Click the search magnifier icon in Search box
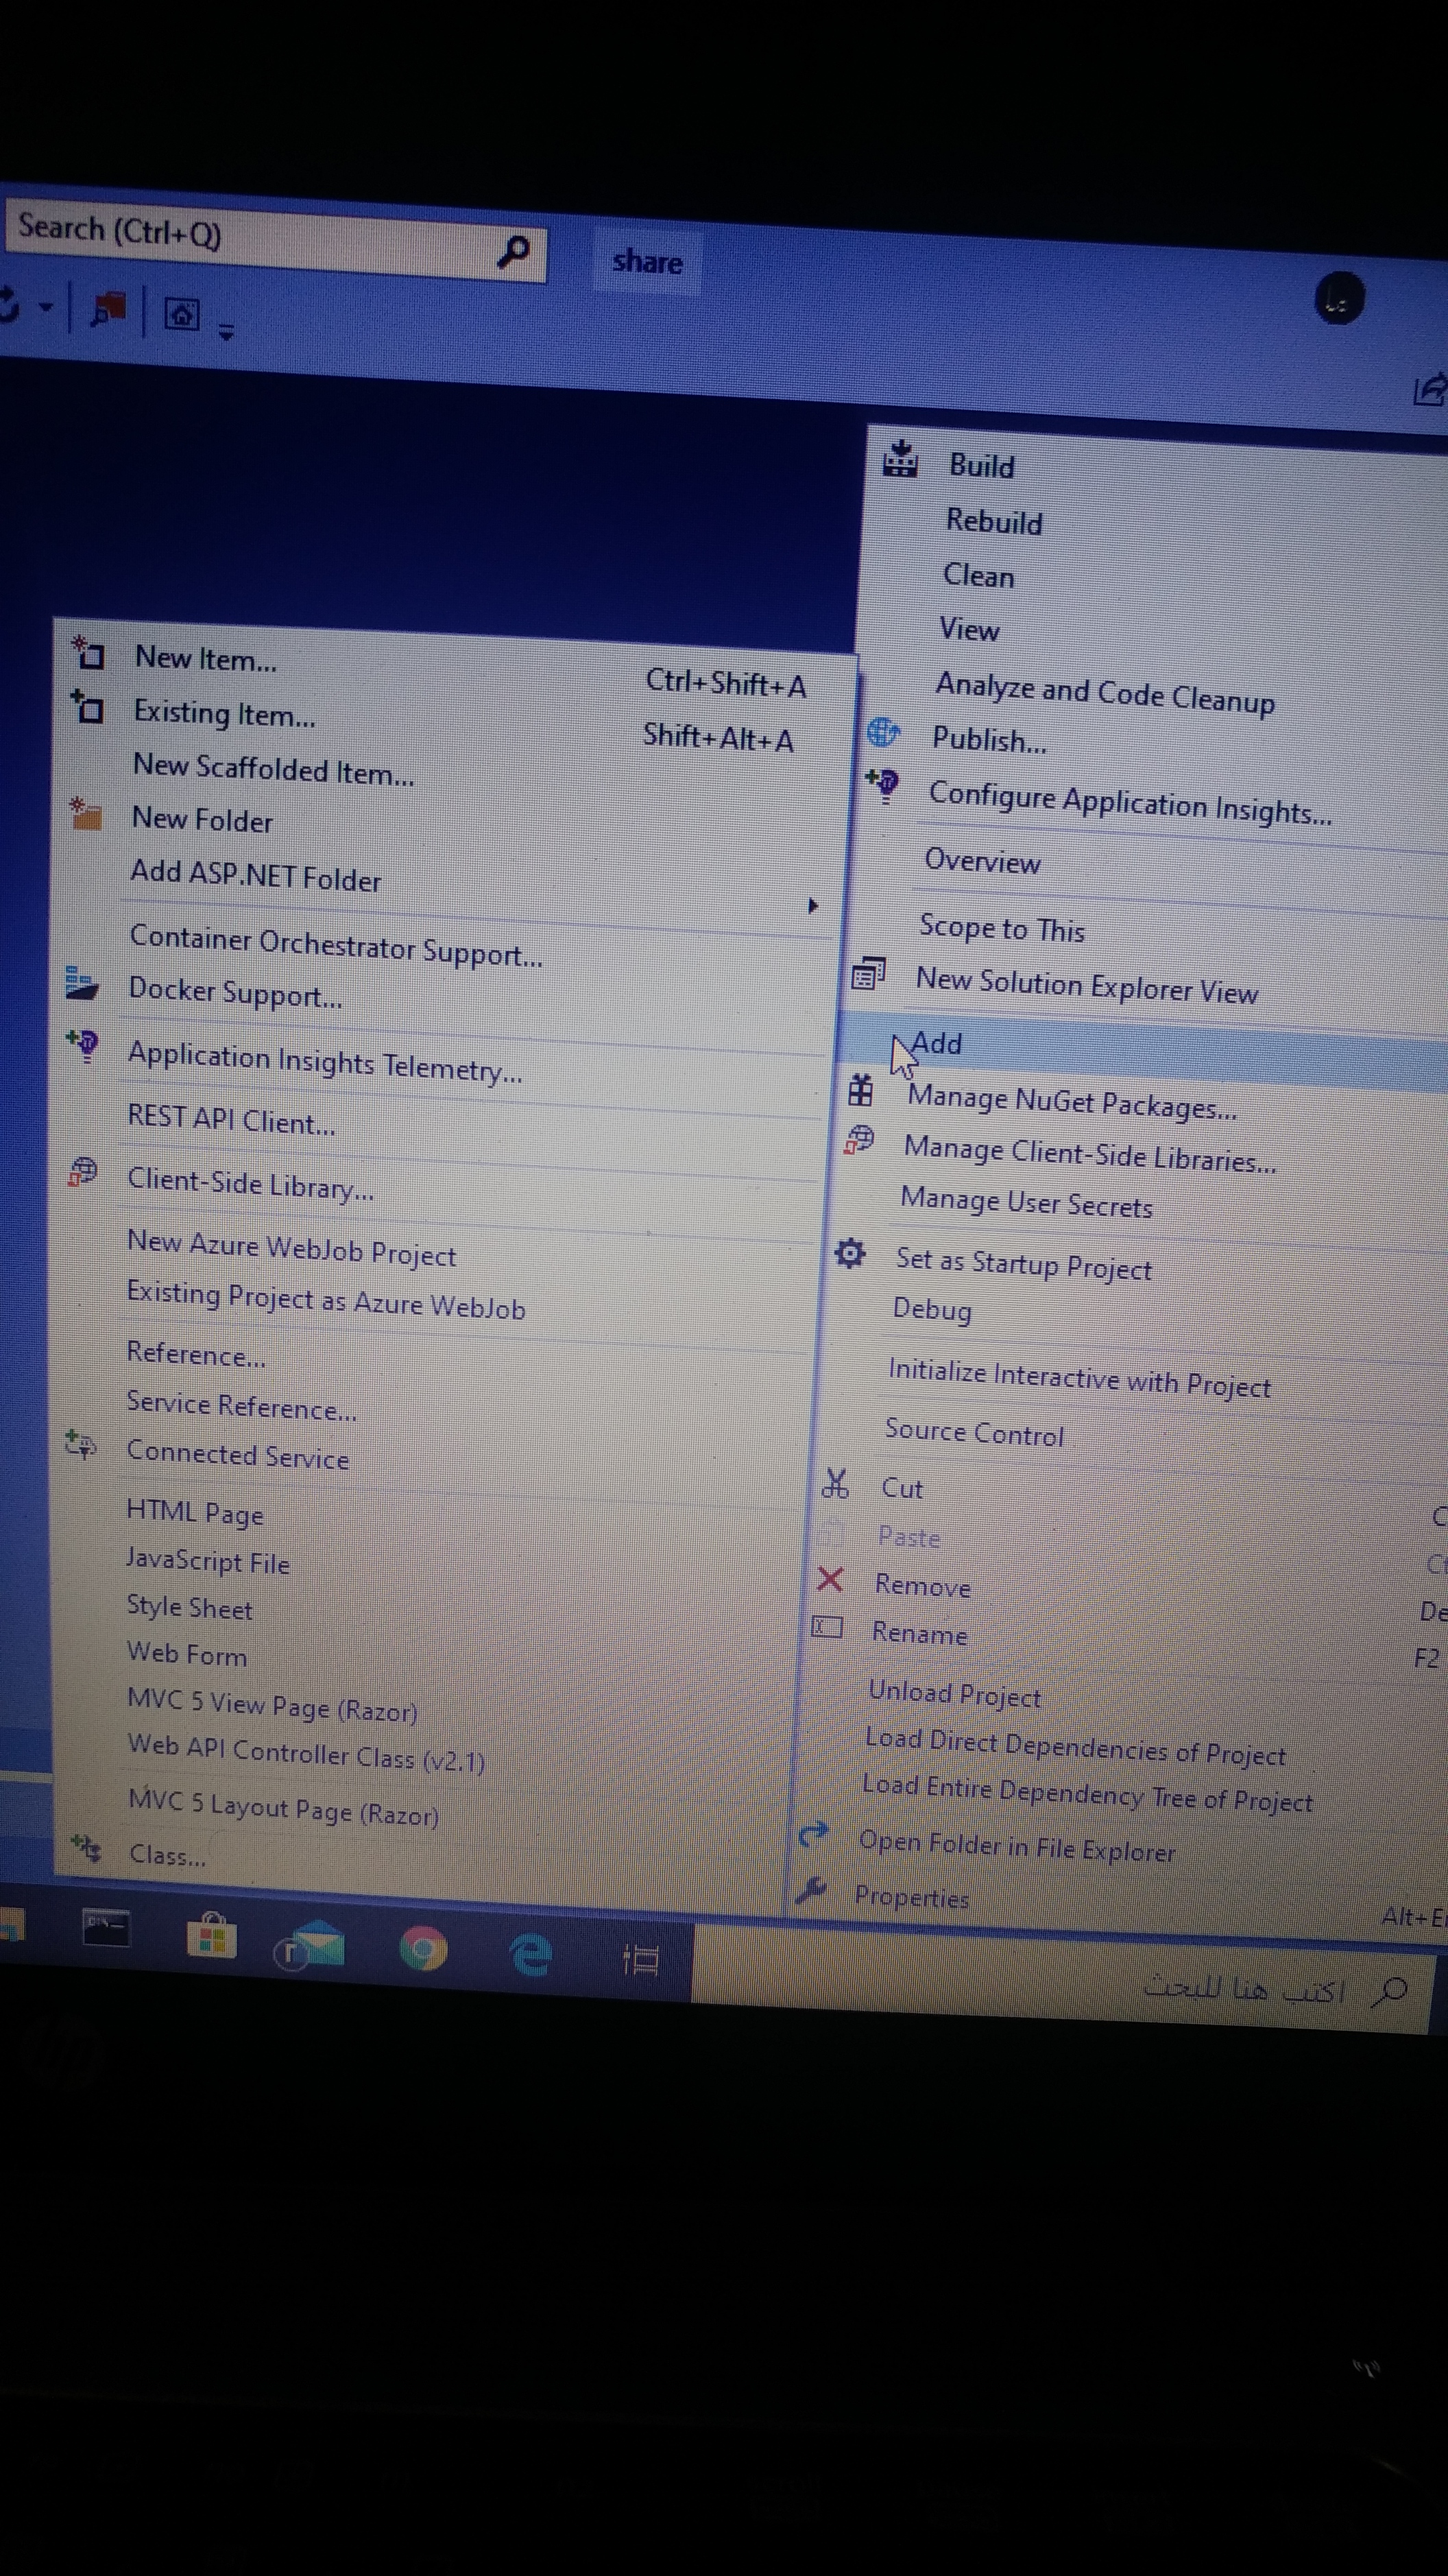1448x2576 pixels. [x=514, y=251]
